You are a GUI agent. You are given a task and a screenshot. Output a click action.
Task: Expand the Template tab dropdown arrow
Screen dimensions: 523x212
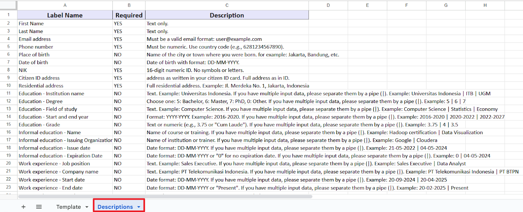click(87, 207)
